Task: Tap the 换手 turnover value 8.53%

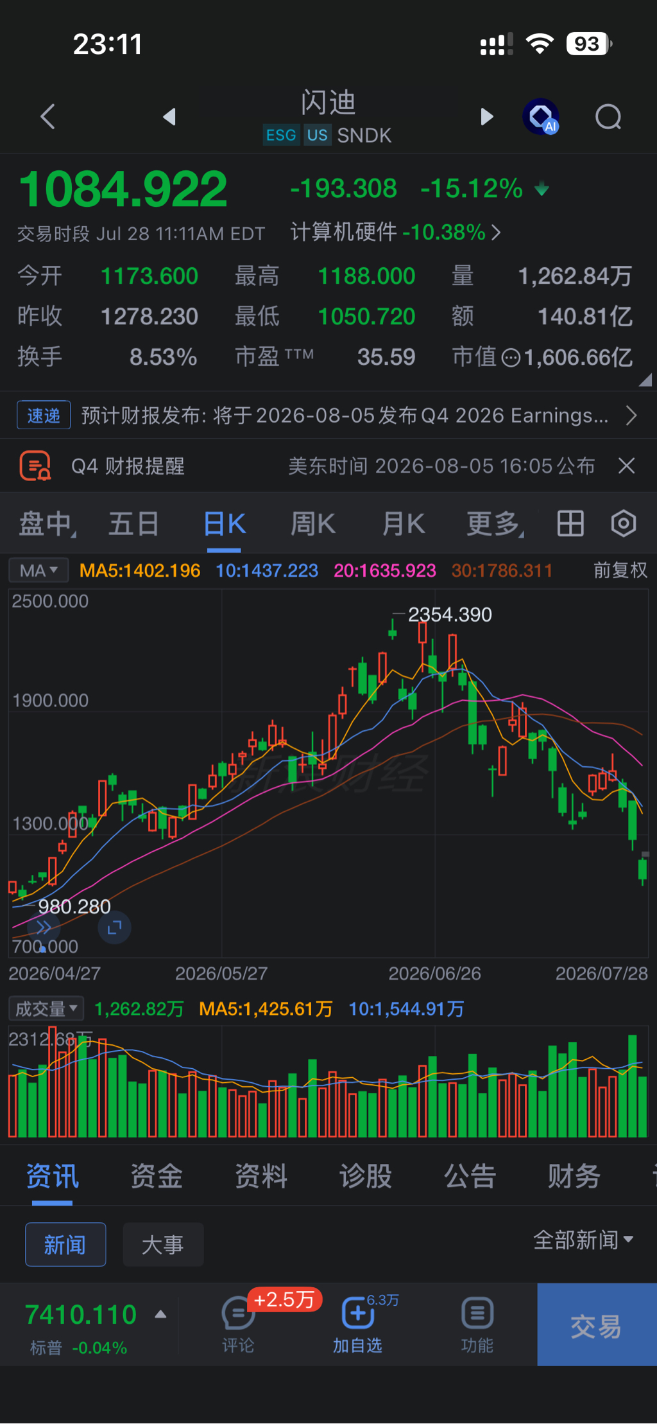Action: (x=163, y=357)
